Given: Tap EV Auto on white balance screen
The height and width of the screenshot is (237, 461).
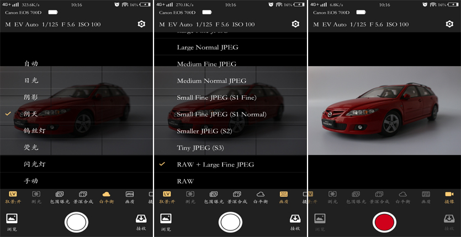Looking at the screenshot, I should tap(27, 24).
